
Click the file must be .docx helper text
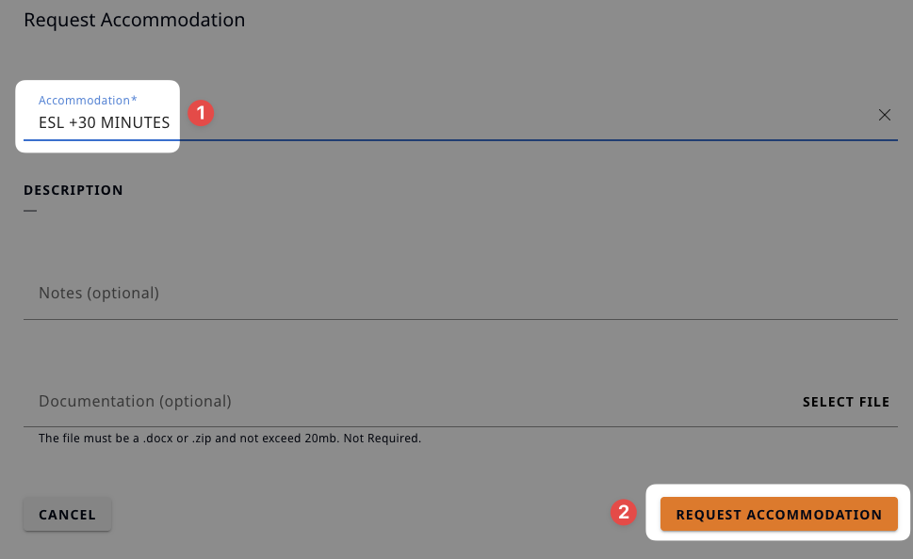(229, 438)
